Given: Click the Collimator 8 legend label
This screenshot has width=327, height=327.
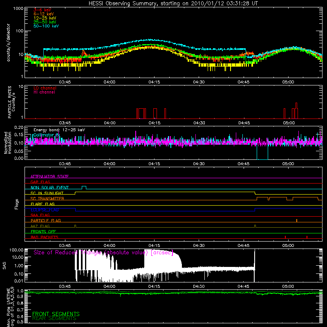Looking at the screenshot, I should (46, 135).
